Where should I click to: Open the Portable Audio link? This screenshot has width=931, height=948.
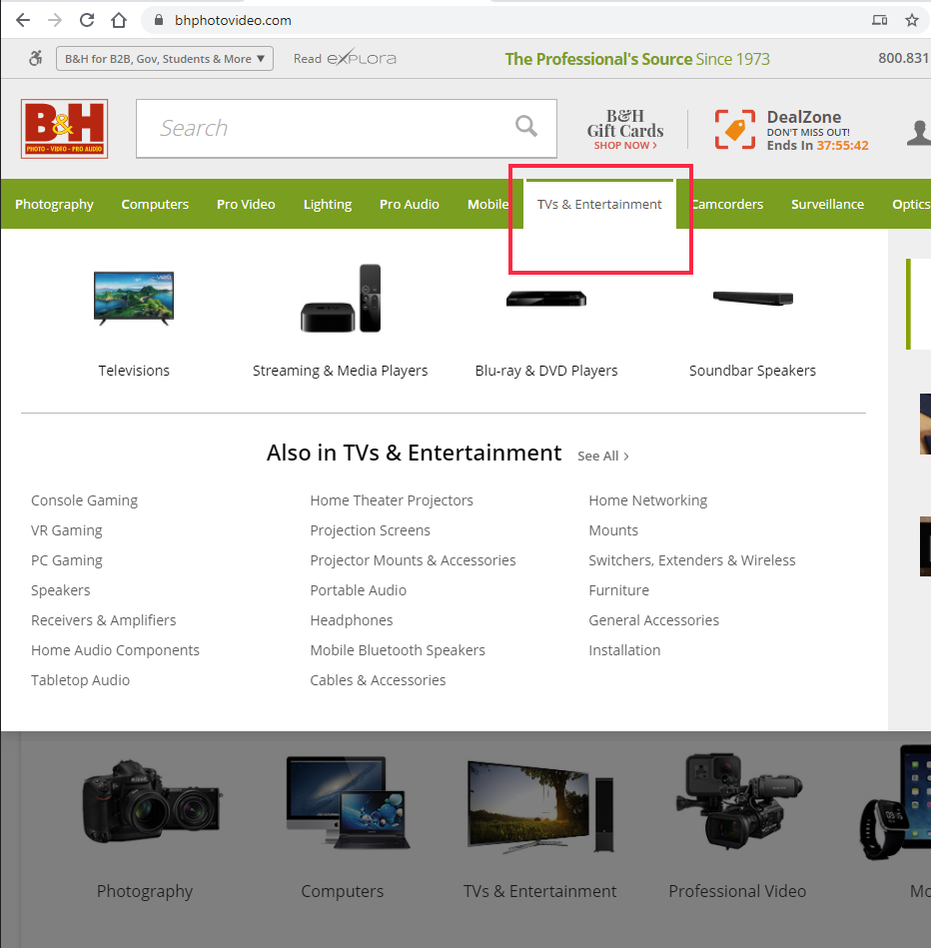coord(358,590)
